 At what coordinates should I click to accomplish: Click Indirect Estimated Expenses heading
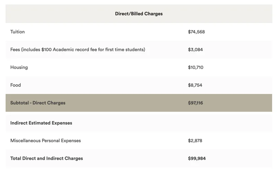[x=41, y=123]
